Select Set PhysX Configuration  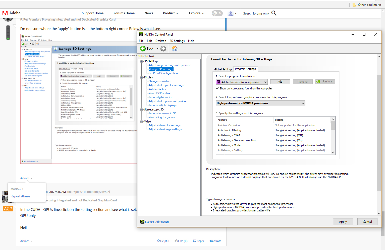163,73
